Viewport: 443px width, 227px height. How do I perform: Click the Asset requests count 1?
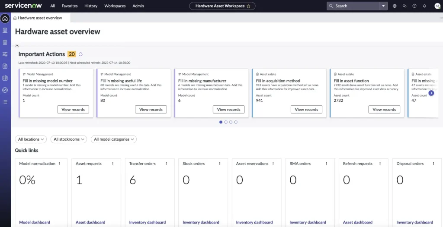(x=79, y=180)
